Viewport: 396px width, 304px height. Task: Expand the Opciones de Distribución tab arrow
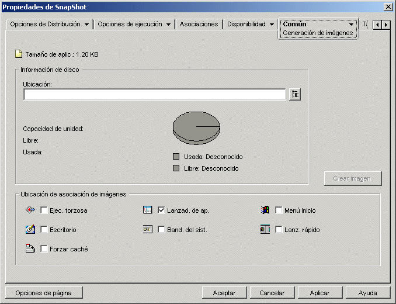point(86,25)
